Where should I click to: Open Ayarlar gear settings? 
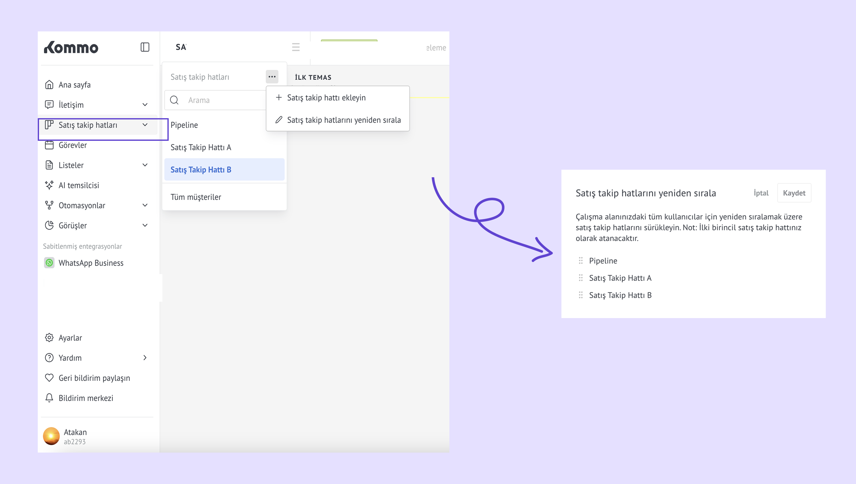49,338
